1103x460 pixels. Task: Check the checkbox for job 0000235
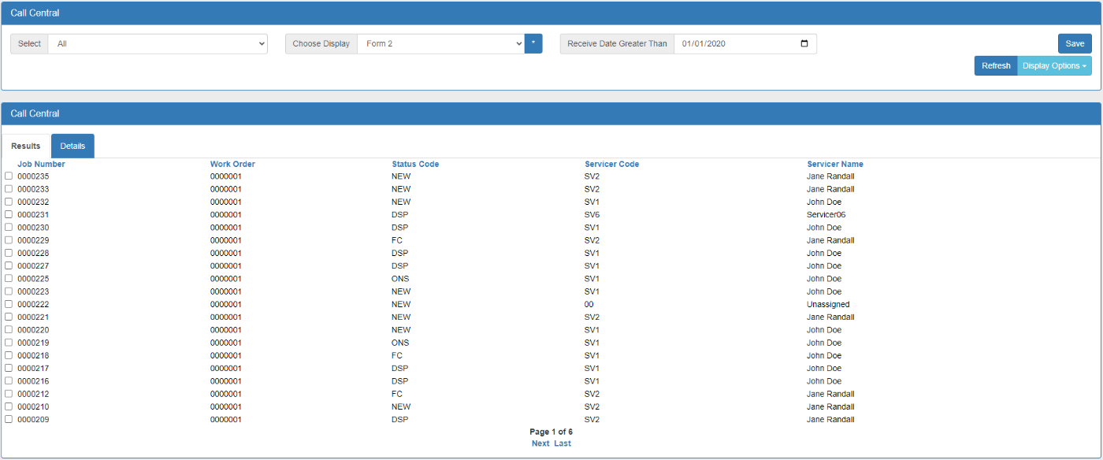(x=8, y=176)
